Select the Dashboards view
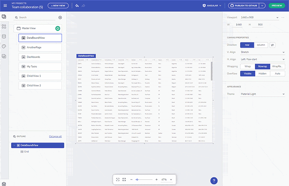This screenshot has width=289, height=186. point(40,57)
